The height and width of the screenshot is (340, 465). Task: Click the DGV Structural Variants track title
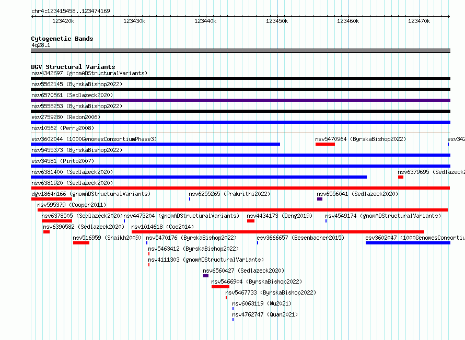73,67
